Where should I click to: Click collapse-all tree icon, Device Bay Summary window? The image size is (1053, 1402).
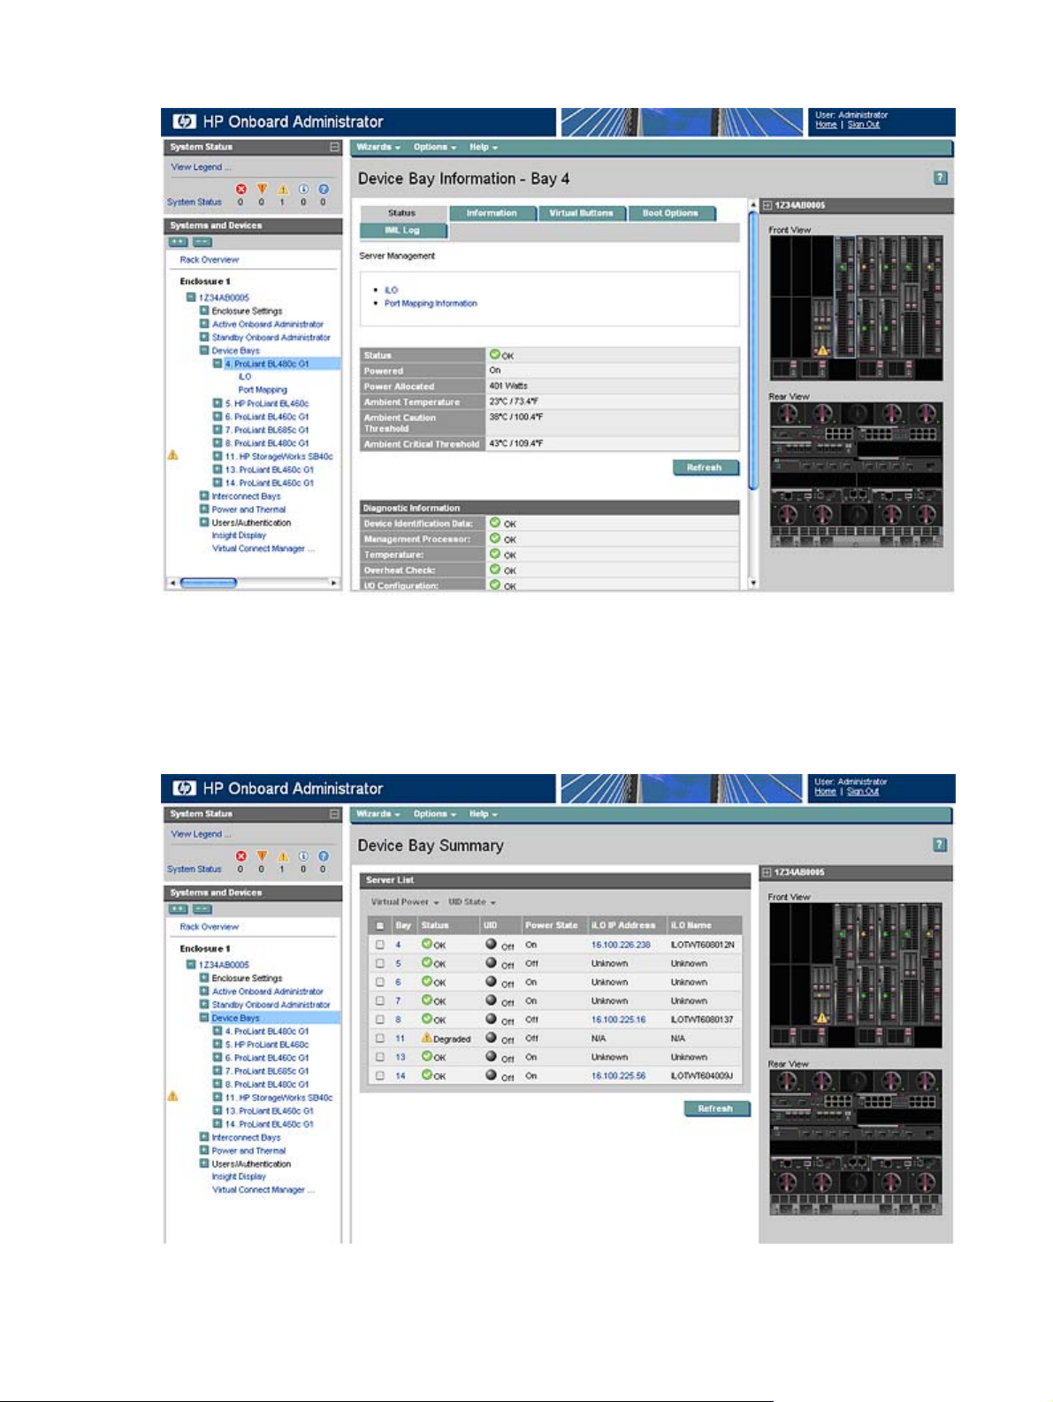(x=202, y=908)
